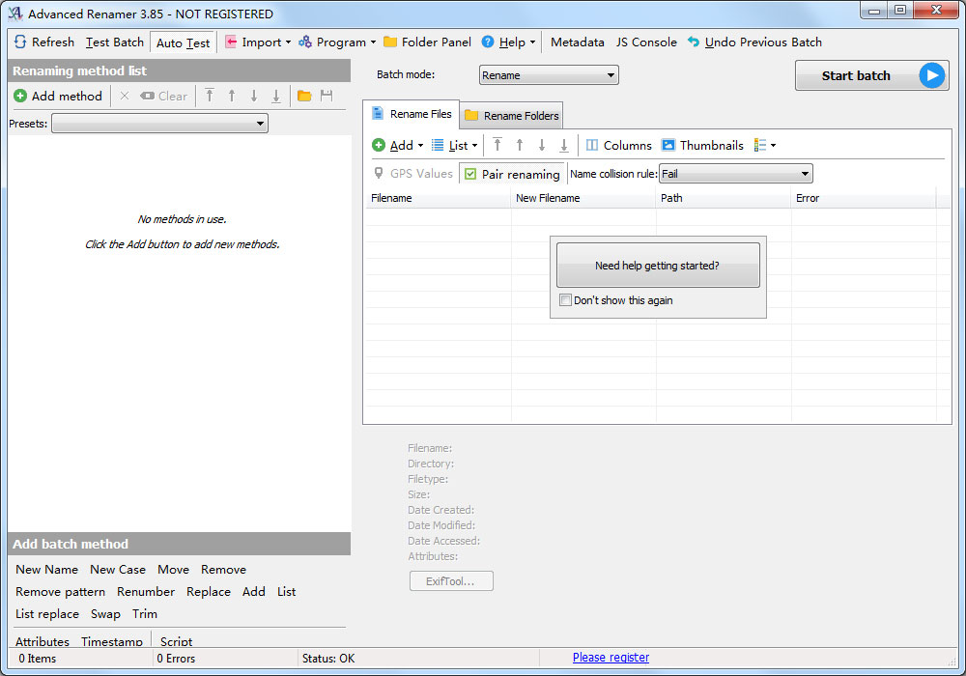Move file to bottom in file list
This screenshot has width=966, height=676.
click(564, 145)
